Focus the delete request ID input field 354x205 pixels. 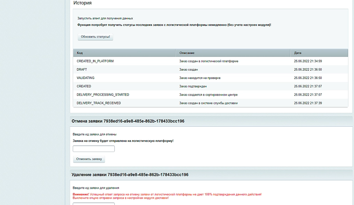pos(94,204)
